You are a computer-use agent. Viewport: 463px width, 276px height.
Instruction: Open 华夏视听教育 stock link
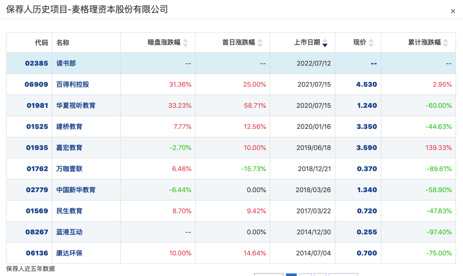click(x=76, y=106)
